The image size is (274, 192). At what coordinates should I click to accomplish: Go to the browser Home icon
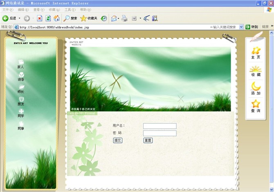(57, 18)
